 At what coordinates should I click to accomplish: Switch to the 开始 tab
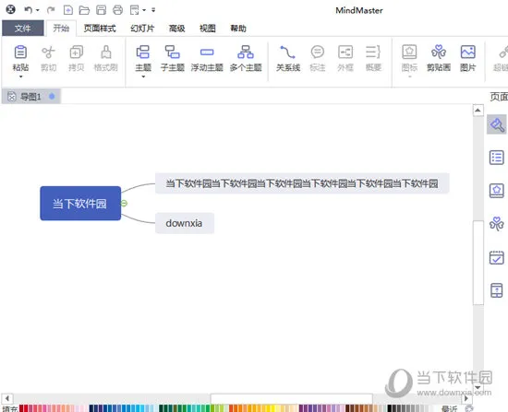61,29
